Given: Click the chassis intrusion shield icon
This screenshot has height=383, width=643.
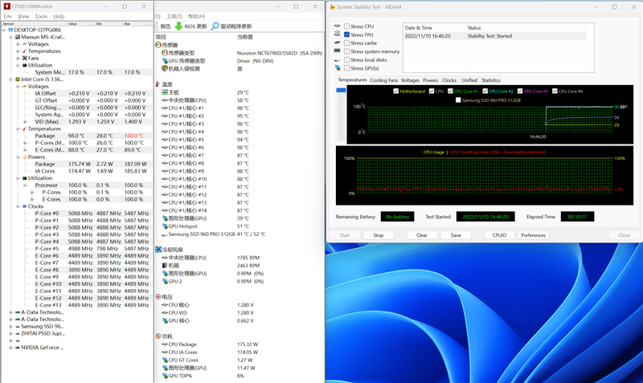Looking at the screenshot, I should [x=165, y=68].
